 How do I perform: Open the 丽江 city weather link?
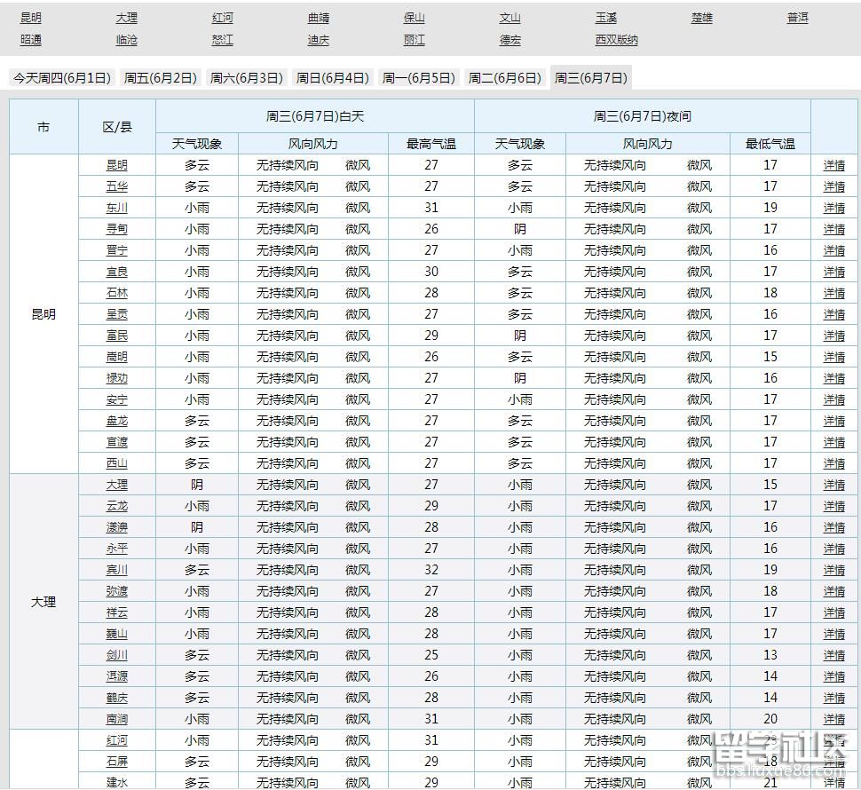(x=415, y=40)
